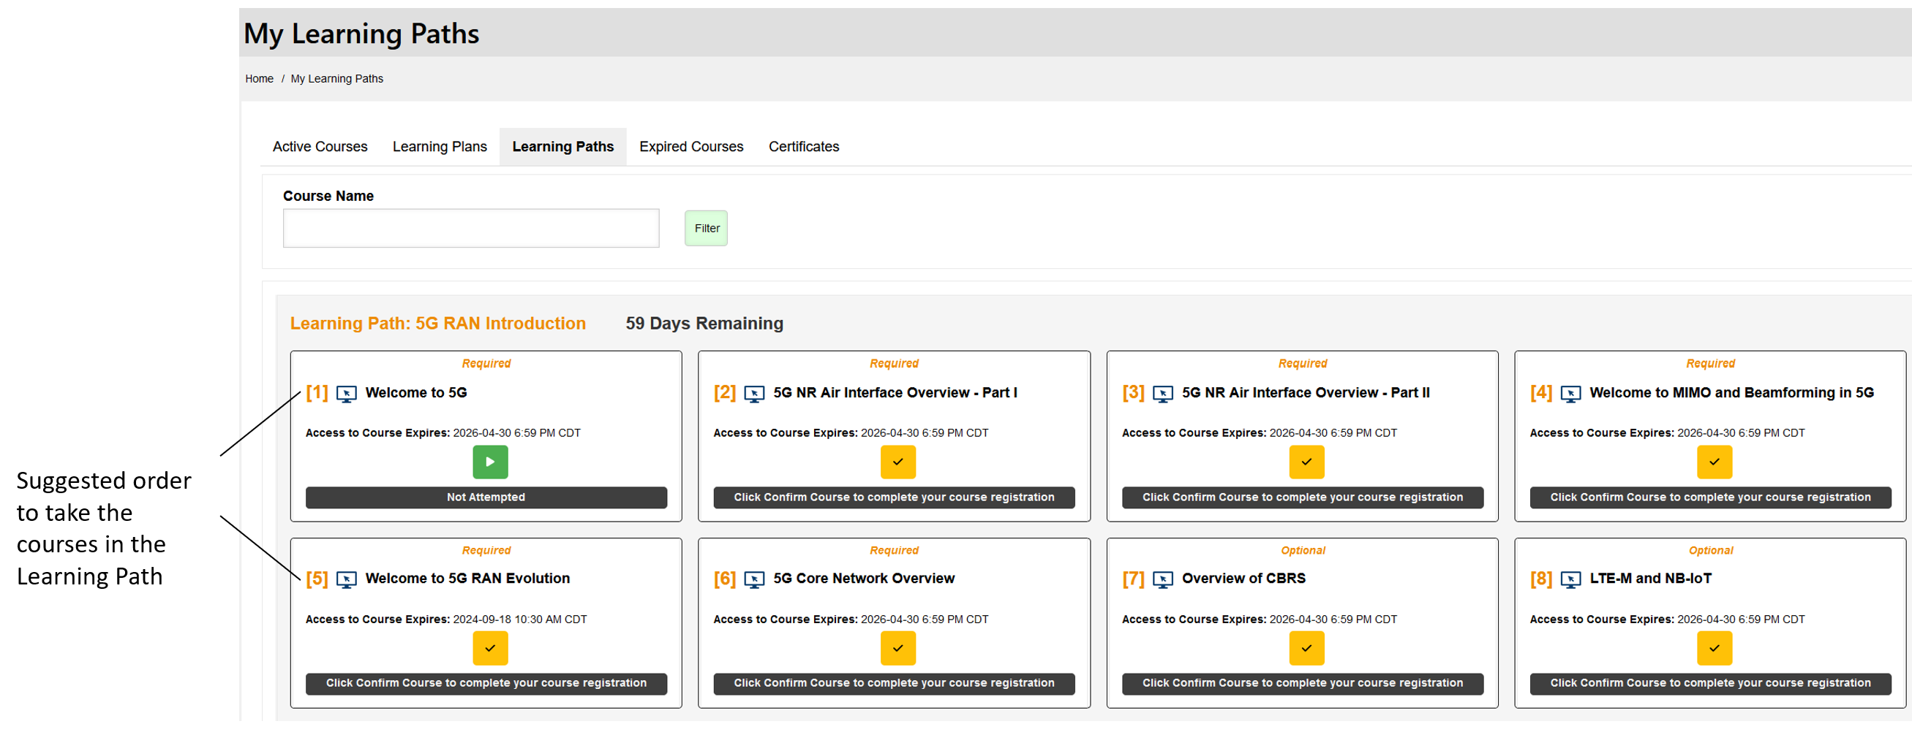Click monitor icon beside Welcome to 5G RAN Evolution
The image size is (1912, 732).
pyautogui.click(x=346, y=580)
